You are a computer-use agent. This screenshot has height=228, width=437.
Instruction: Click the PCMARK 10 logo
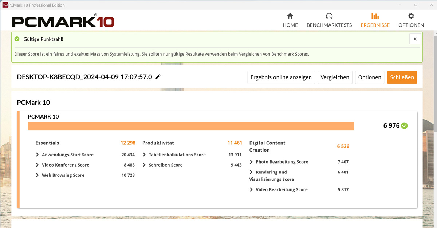pos(63,21)
